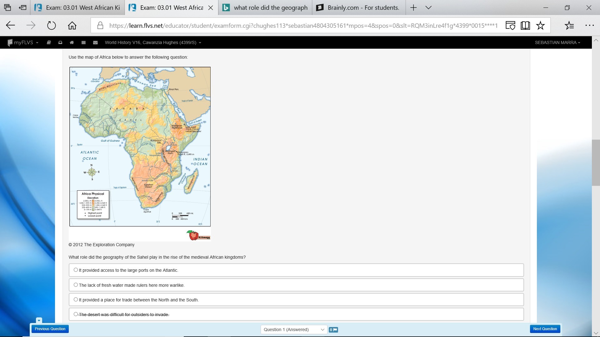Select answer about large ports on Atlantic
Viewport: 600px width, 337px height.
tap(76, 270)
